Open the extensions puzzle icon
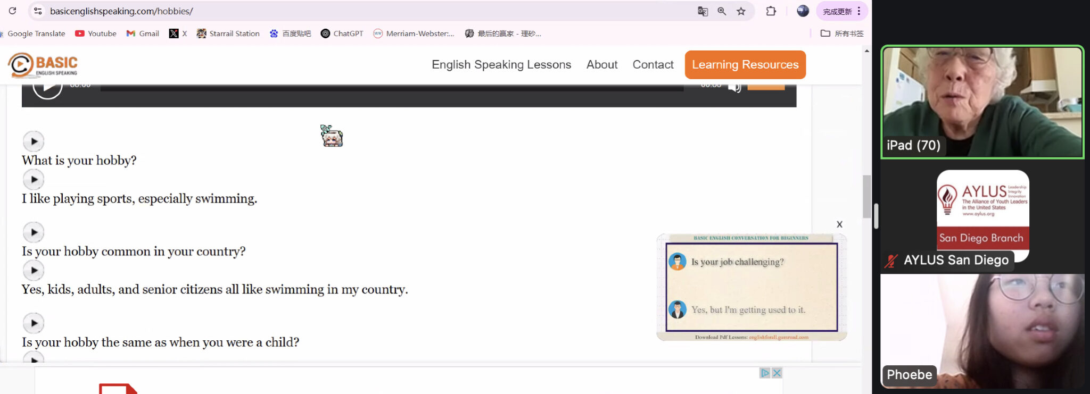The height and width of the screenshot is (394, 1090). [x=771, y=11]
